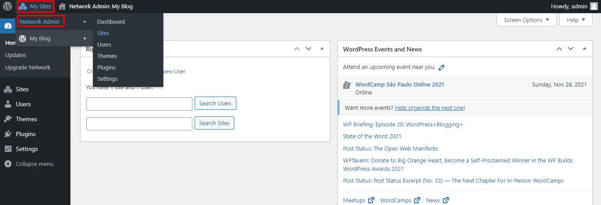601x205 pixels.
Task: Select Plugins in the flyout menu
Action: coord(107,67)
